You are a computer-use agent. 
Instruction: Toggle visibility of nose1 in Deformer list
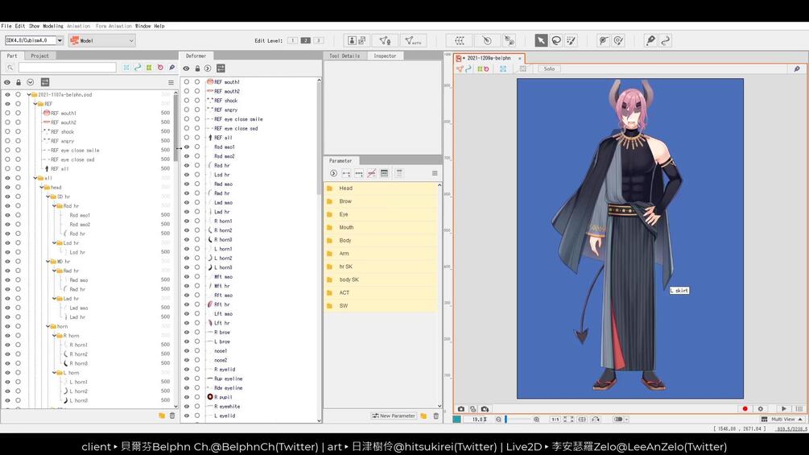pos(187,351)
